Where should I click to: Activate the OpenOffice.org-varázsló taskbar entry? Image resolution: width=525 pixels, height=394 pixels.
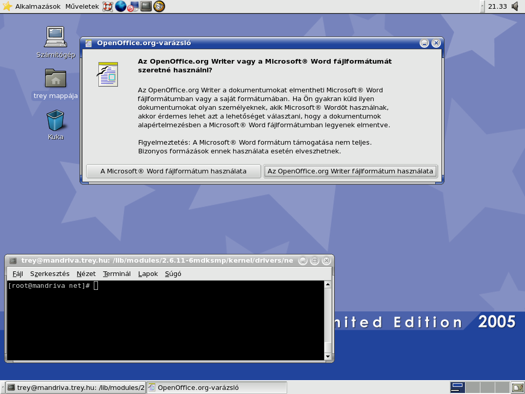click(217, 388)
